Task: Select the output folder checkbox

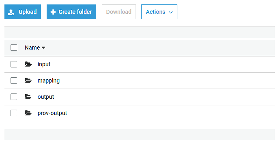Action: pyautogui.click(x=14, y=97)
